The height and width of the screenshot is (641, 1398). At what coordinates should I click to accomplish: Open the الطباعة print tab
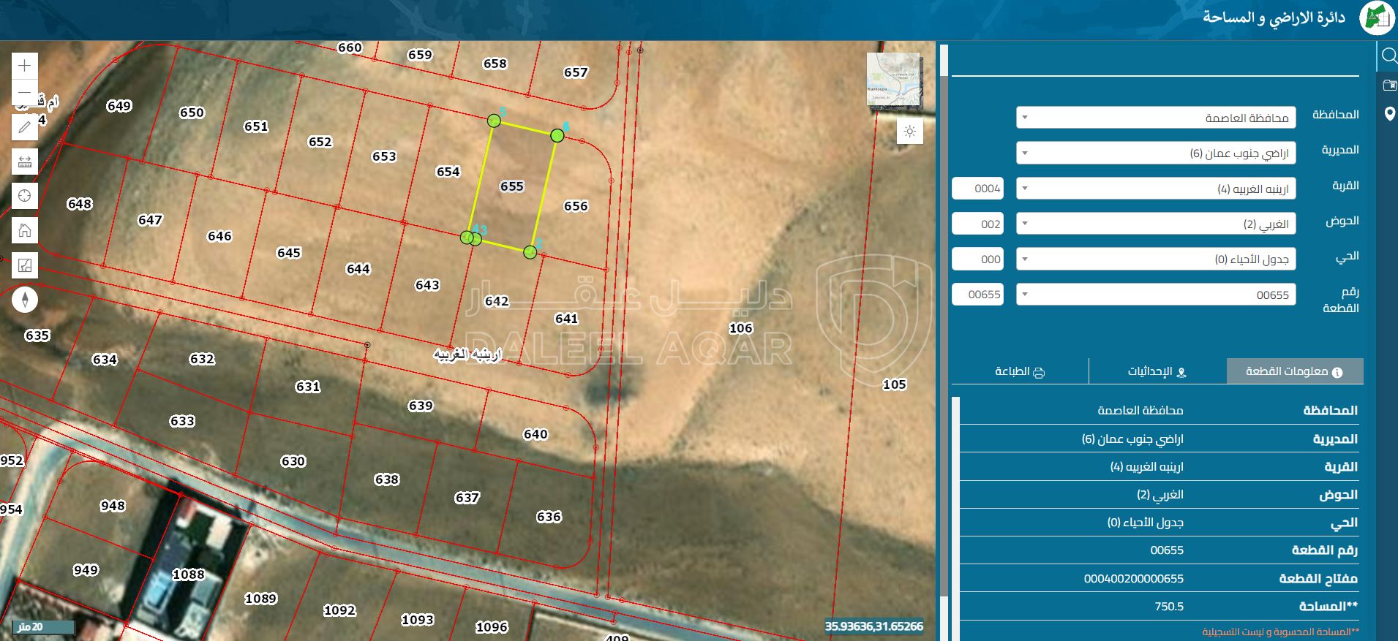pyautogui.click(x=1019, y=371)
